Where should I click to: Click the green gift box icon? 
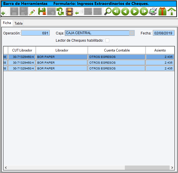point(162,12)
